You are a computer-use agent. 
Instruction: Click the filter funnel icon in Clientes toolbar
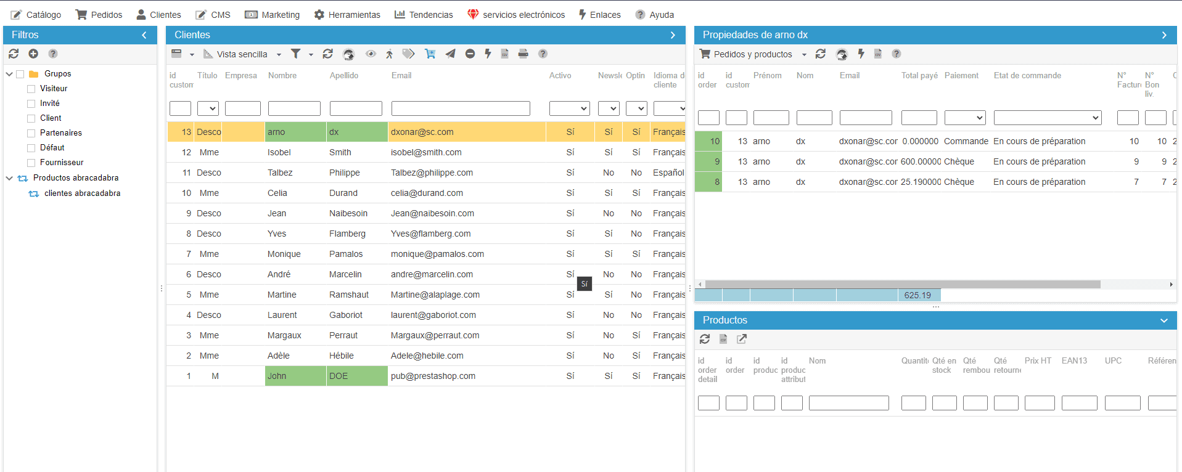(296, 54)
